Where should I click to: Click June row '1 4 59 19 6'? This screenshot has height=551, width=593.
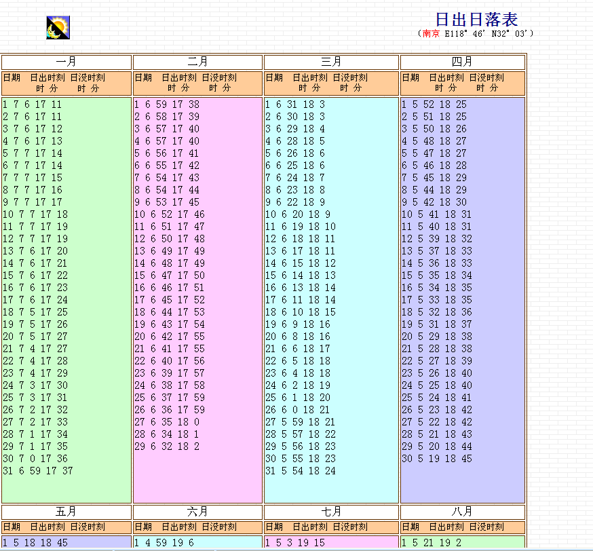tap(164, 543)
